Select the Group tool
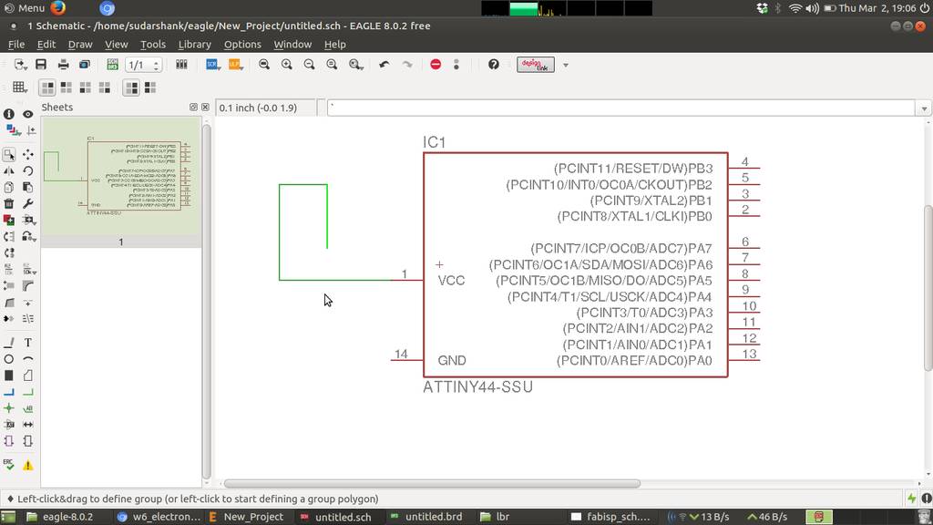This screenshot has width=933, height=525. [x=9, y=155]
